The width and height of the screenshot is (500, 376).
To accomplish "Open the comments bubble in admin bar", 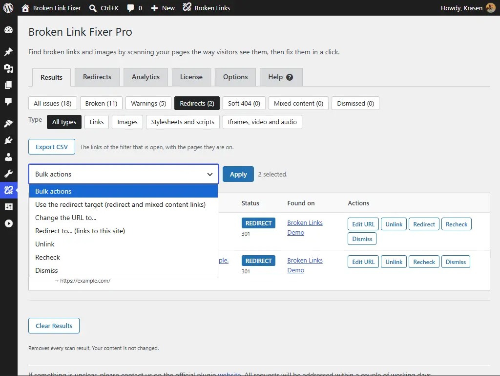I will 130,8.
